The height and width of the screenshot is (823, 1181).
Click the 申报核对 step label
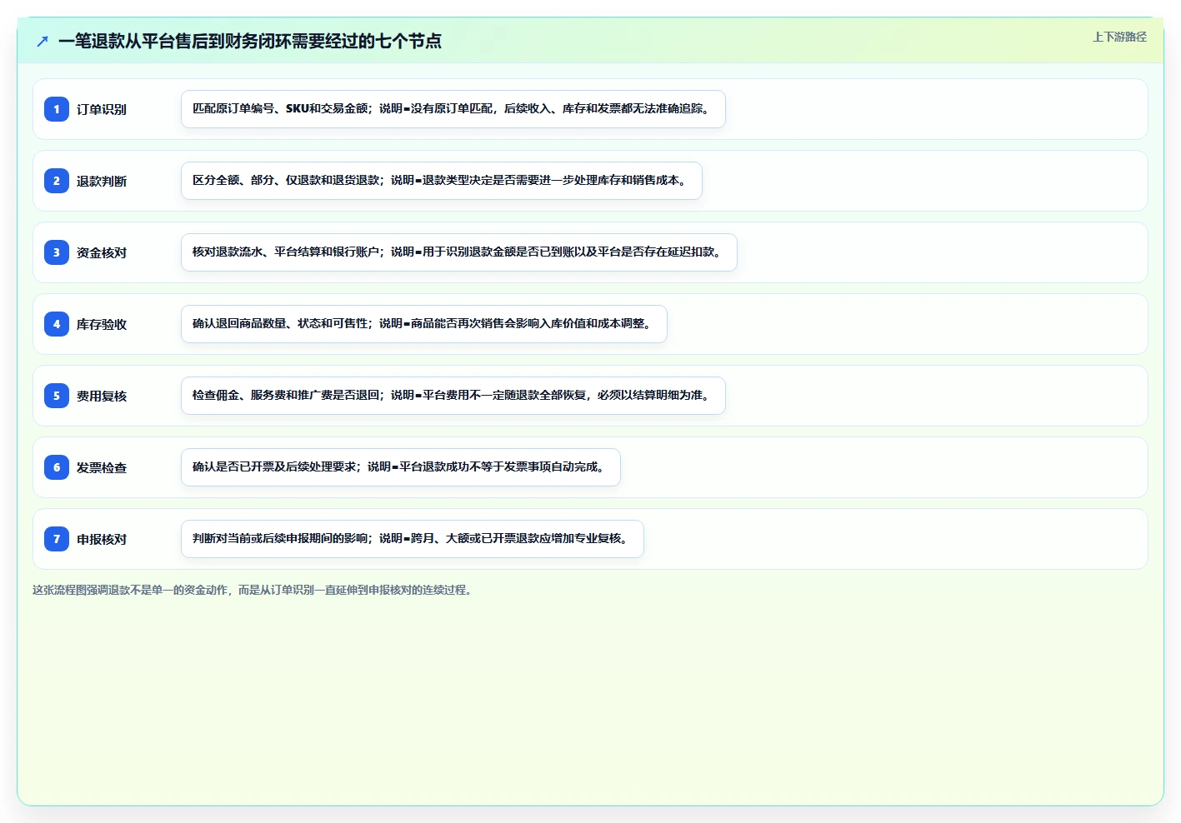tap(102, 539)
